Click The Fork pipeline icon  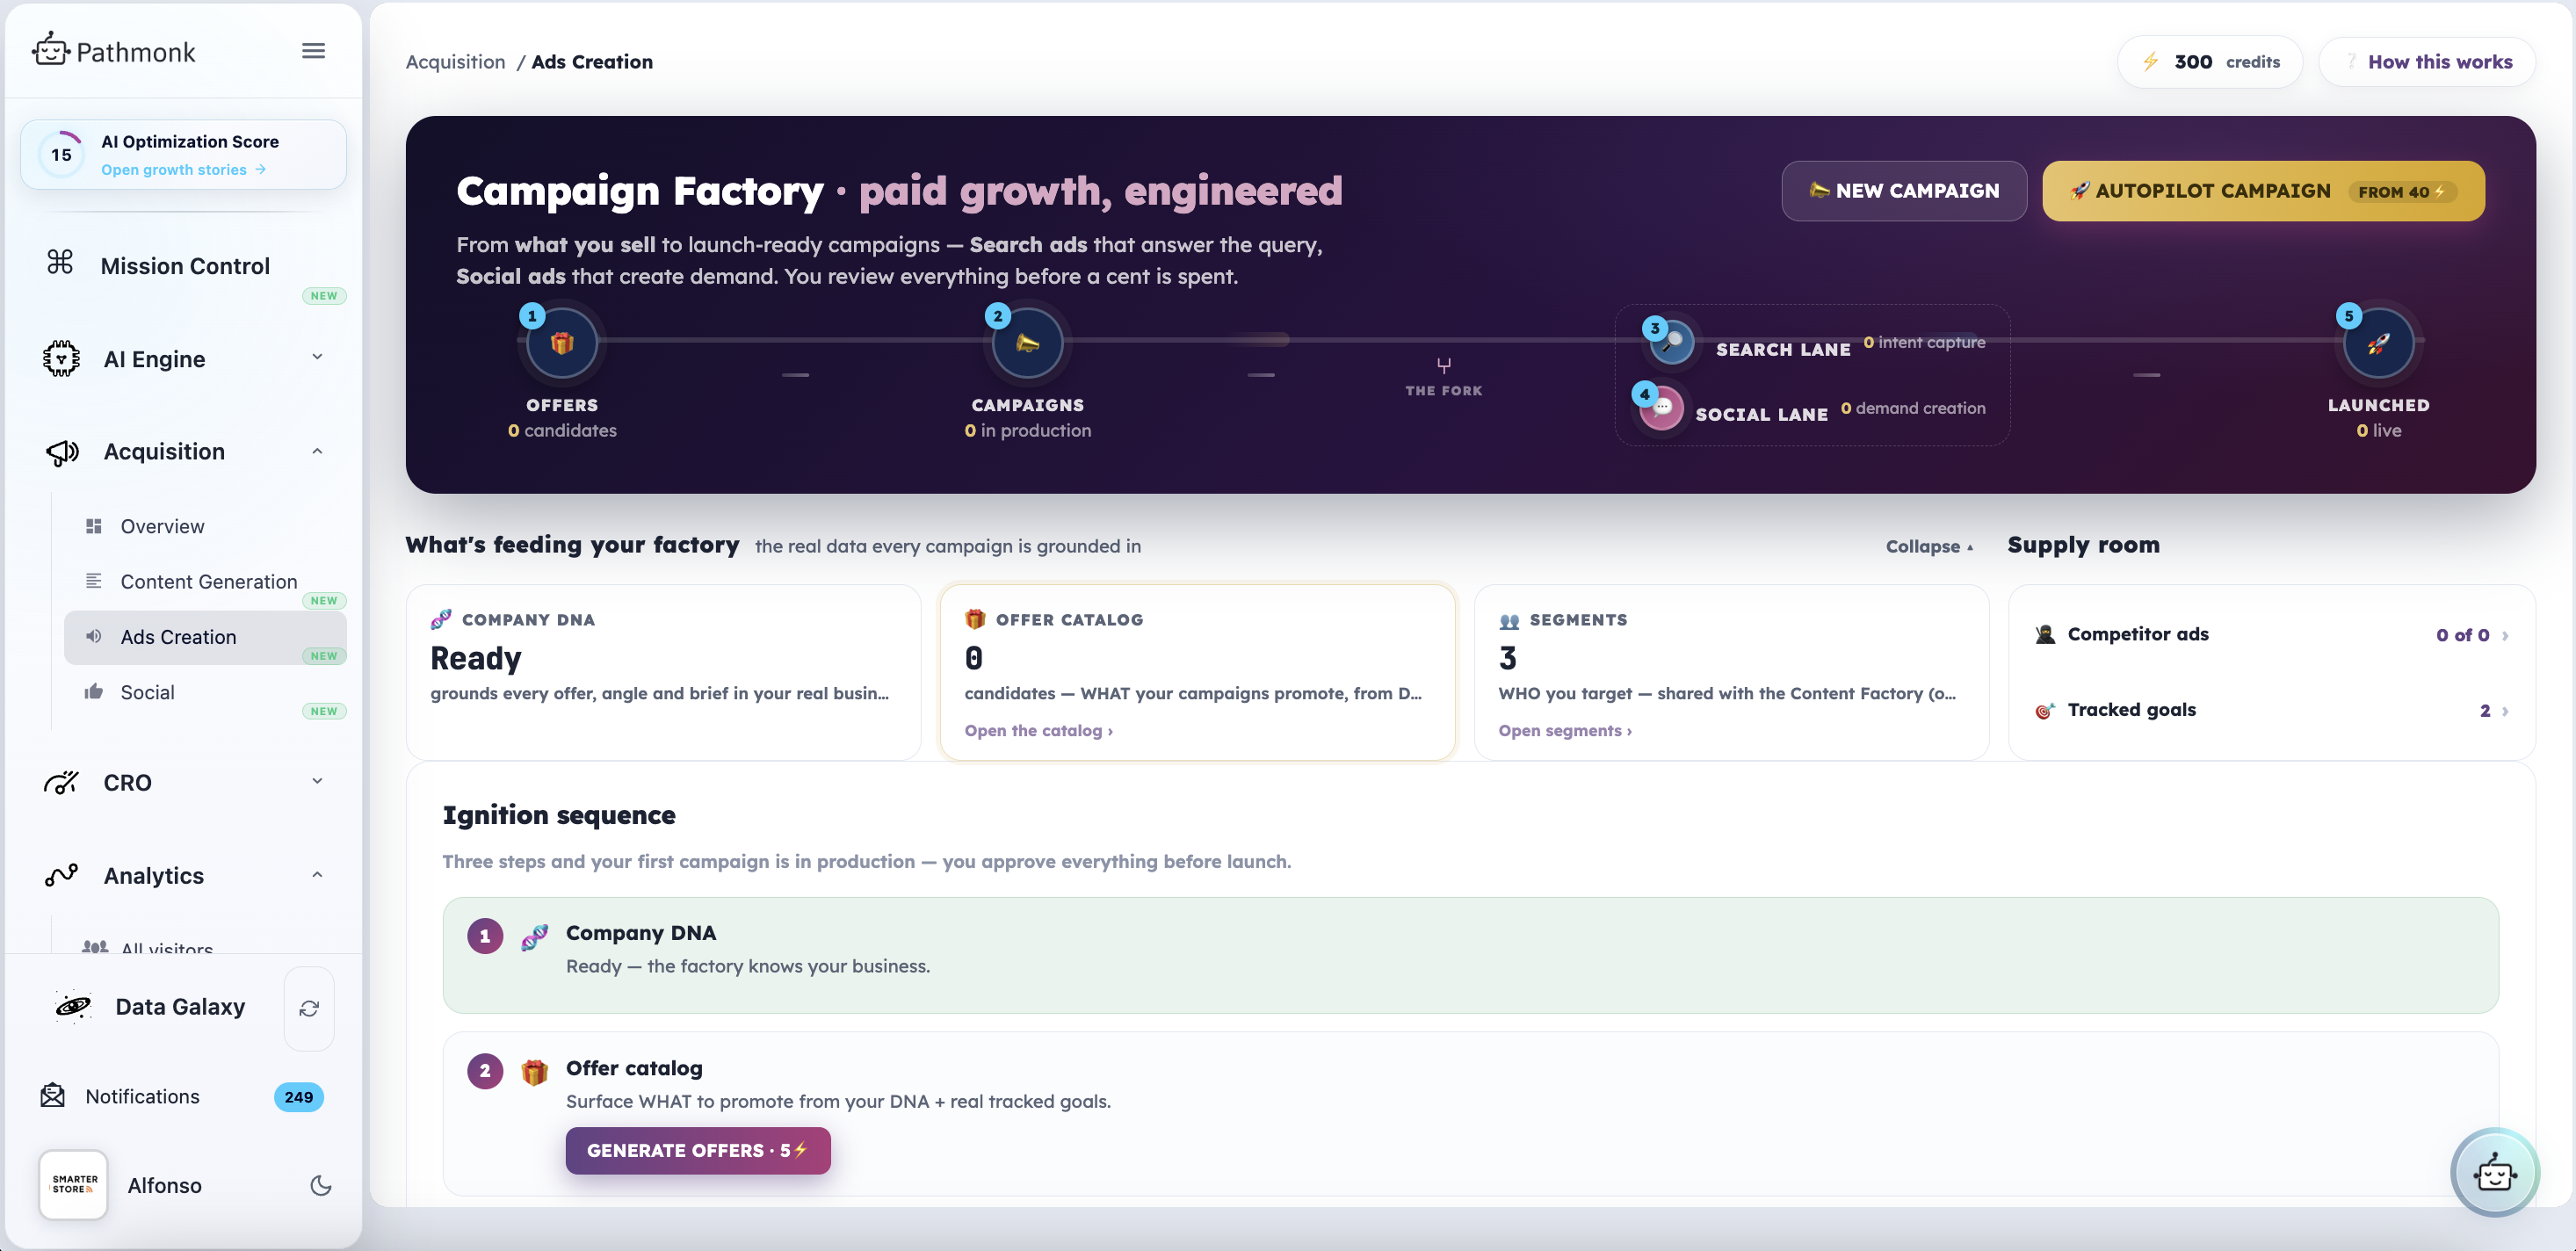[x=1443, y=365]
